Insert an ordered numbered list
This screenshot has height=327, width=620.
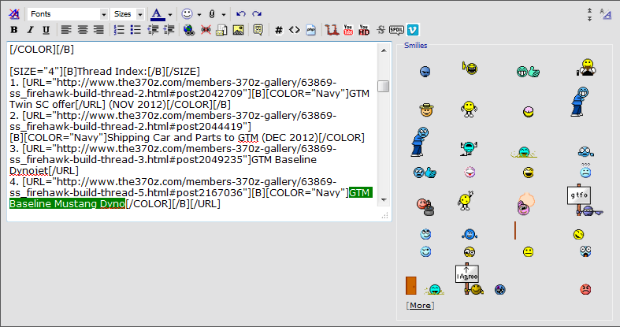(x=119, y=30)
